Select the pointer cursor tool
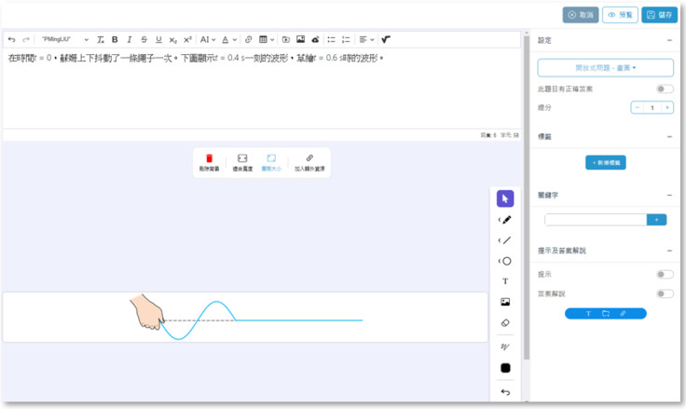 point(505,198)
